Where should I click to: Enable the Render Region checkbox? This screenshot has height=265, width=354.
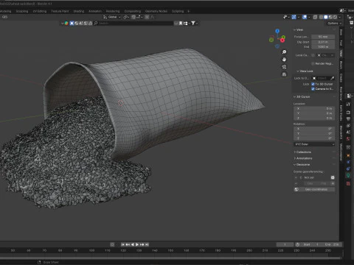click(313, 63)
